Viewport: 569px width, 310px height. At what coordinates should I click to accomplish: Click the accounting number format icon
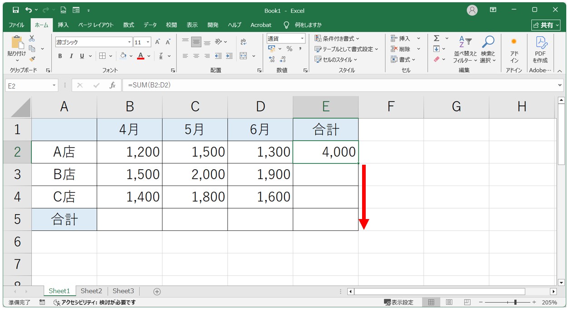tap(272, 49)
